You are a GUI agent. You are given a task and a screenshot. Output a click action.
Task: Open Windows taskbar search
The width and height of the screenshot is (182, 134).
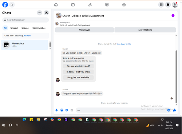(x=10, y=125)
